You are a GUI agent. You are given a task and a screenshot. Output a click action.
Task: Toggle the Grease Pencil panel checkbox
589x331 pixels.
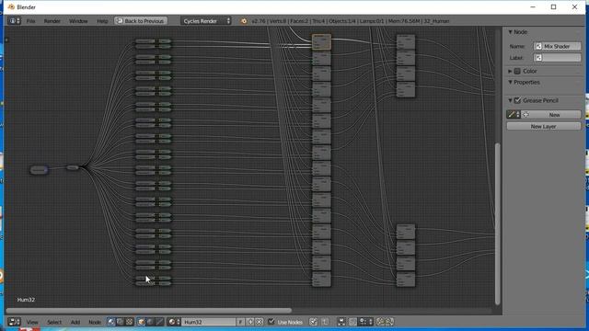coord(517,100)
